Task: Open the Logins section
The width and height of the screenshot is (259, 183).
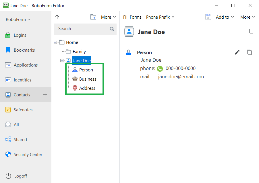Action: click(26, 35)
